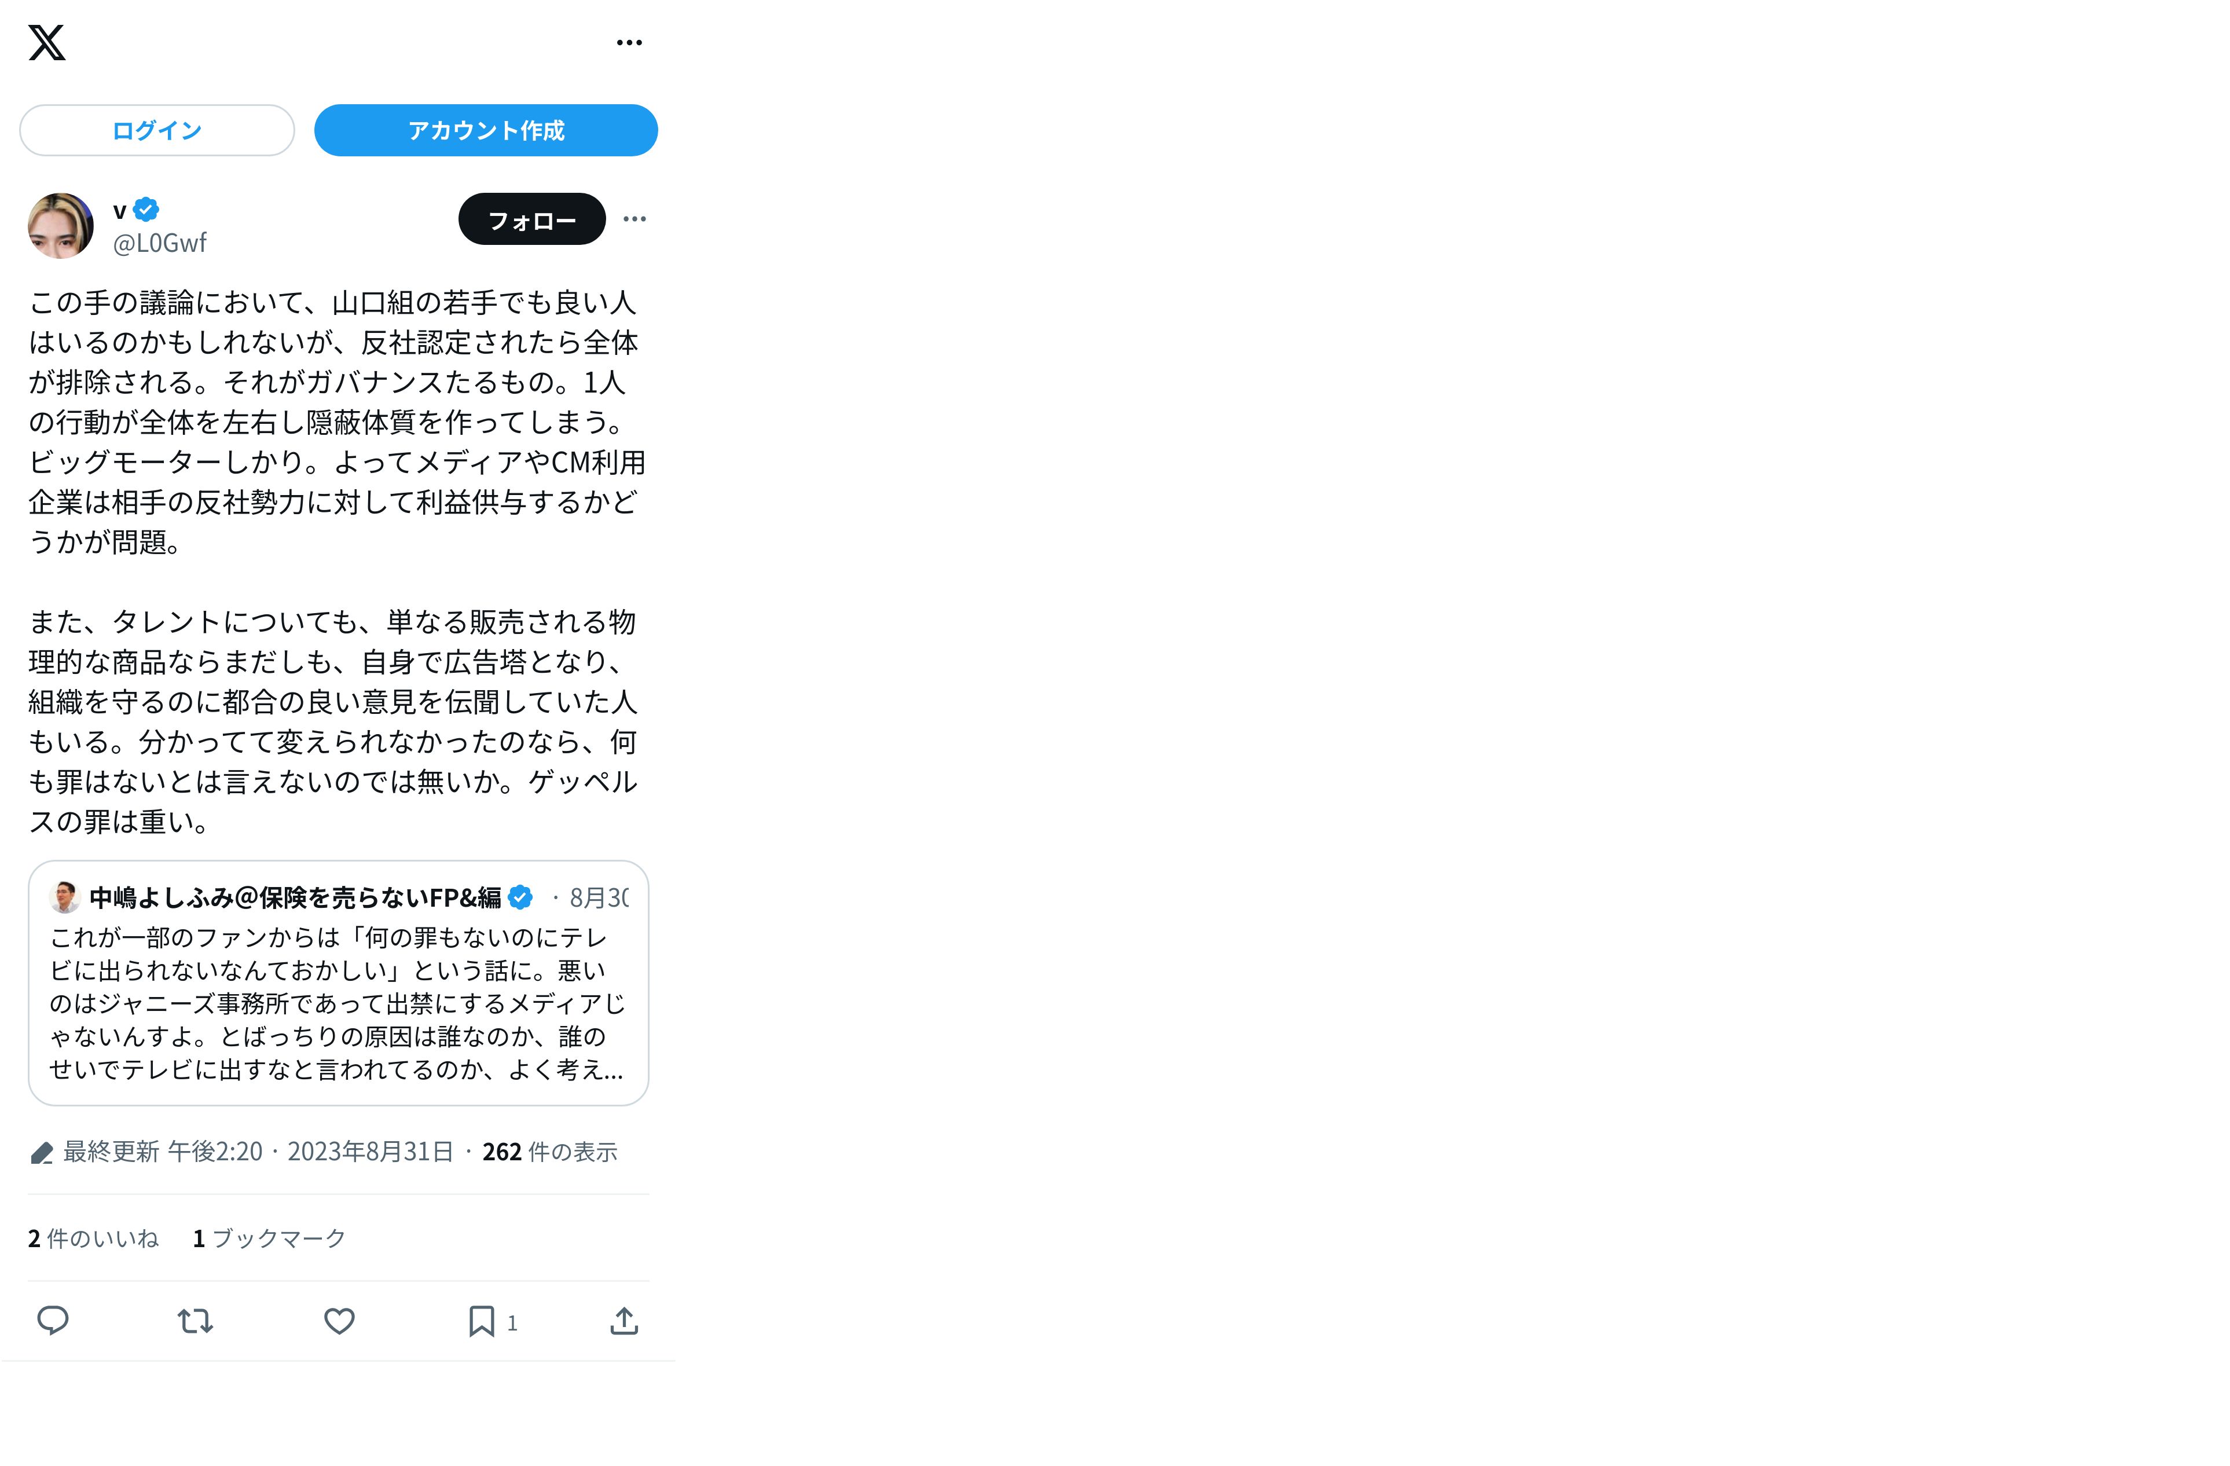Open the 2023年8月31日 timestamp link

pos(370,1152)
